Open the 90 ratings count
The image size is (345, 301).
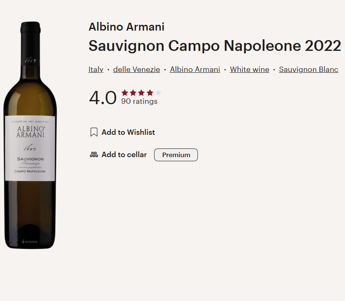coord(139,101)
